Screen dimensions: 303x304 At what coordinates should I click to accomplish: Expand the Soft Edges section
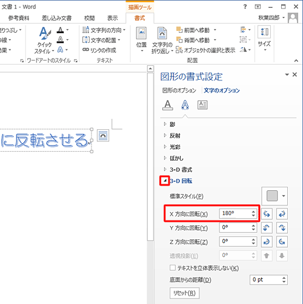pyautogui.click(x=165, y=158)
